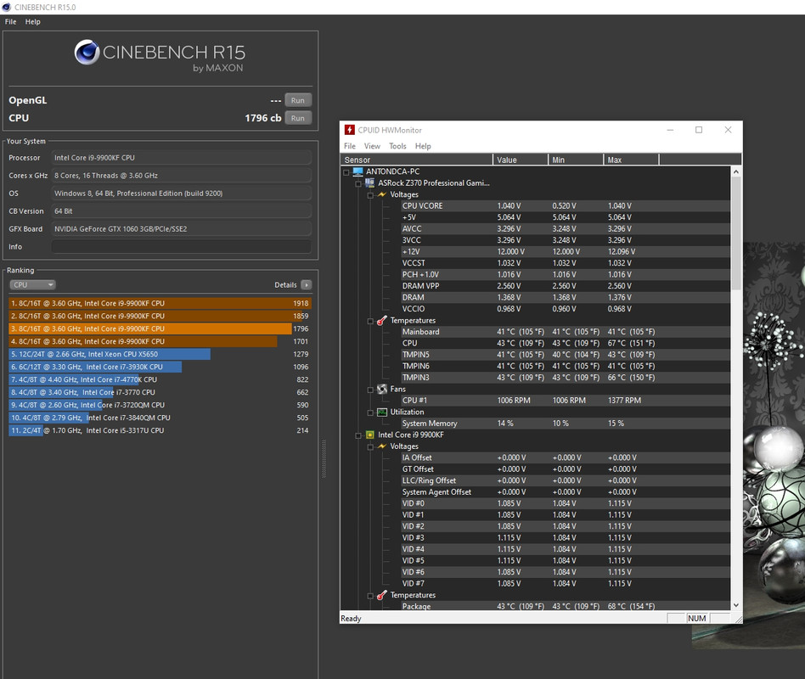Screen dimensions: 805x679
Task: Select ranking entry i7-3930K CPU
Action: [160, 367]
